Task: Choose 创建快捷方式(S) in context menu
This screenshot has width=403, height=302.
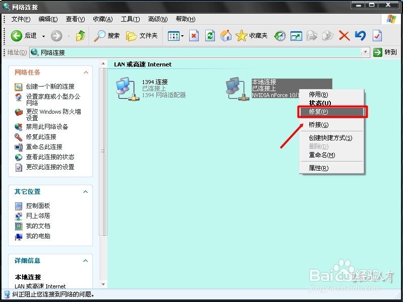Action: coord(330,138)
